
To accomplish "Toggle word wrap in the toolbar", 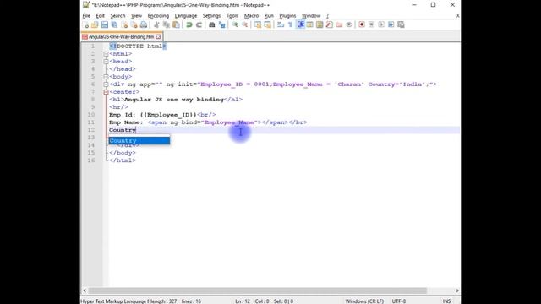I will click(281, 24).
